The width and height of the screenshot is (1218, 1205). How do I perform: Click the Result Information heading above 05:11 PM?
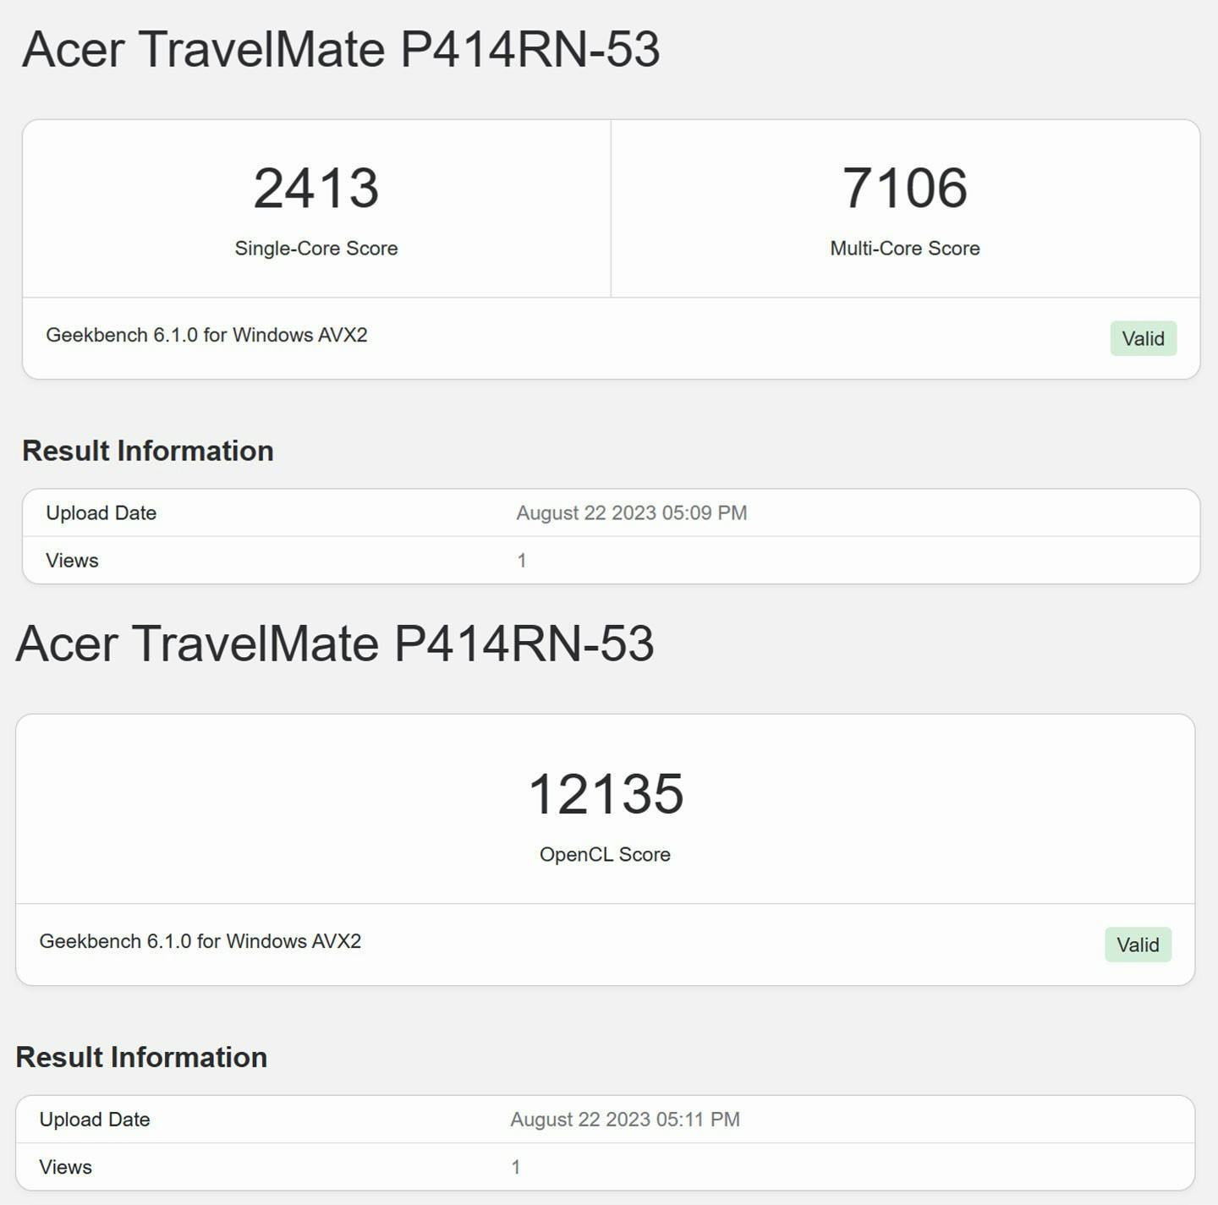point(141,1057)
